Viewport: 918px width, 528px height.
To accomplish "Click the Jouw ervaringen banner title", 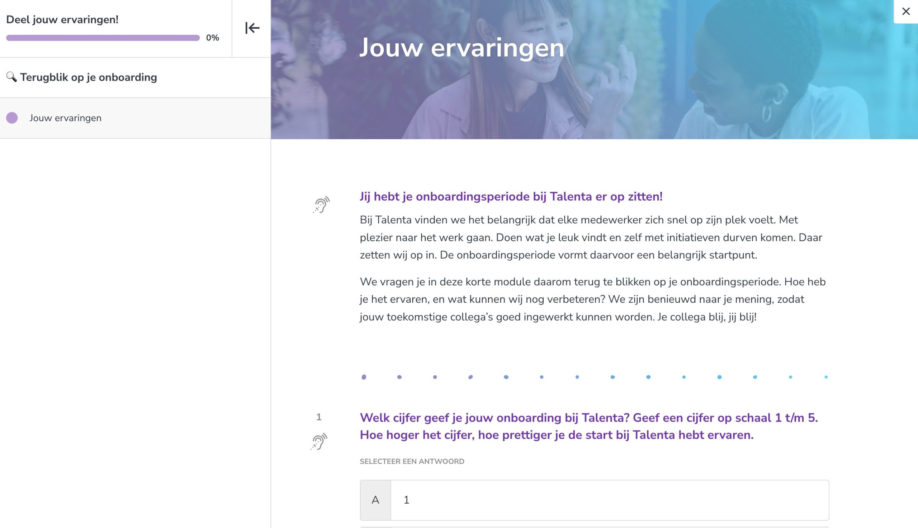I will 462,48.
